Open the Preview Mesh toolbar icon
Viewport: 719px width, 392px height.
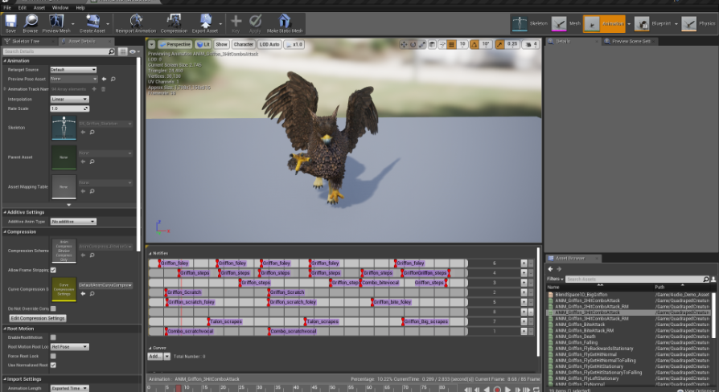[x=56, y=23]
